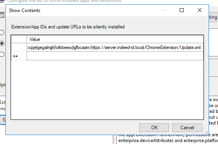Click the partially hidden Show button behind dialog

coord(3,120)
